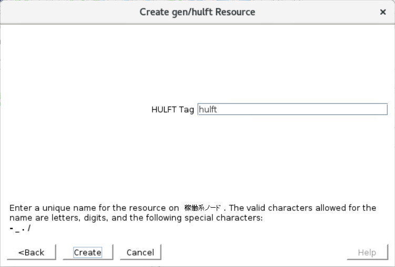Screen dimensions: 395x267
Task: Select the X icon in the title bar
Action: pyautogui.click(x=383, y=12)
